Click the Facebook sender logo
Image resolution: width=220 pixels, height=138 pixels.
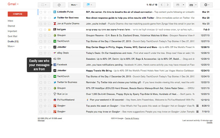click(x=55, y=65)
